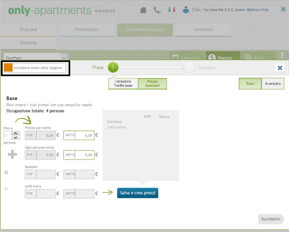Click the home icon in header
This screenshot has height=232, width=289.
pos(143,10)
